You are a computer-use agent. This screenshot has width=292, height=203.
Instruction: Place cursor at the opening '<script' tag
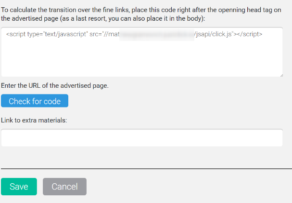[16, 34]
